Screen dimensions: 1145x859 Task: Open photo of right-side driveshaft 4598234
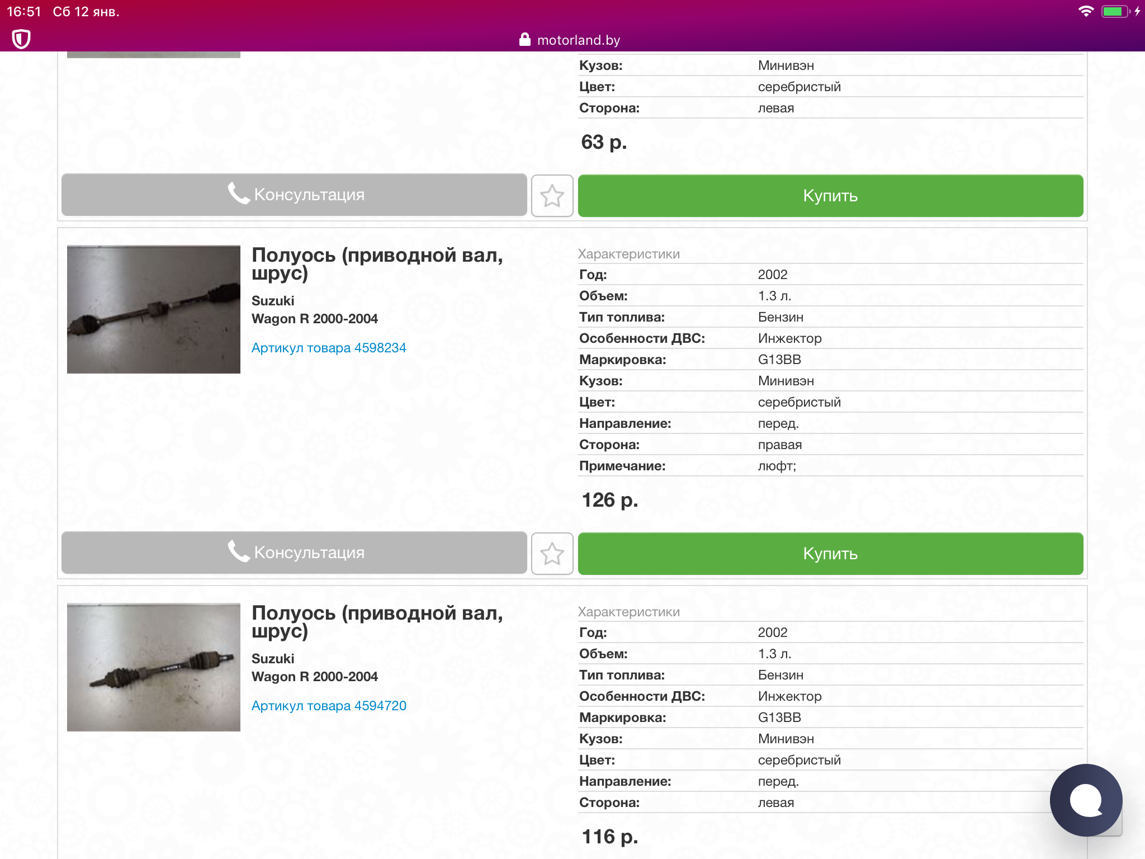coord(154,309)
